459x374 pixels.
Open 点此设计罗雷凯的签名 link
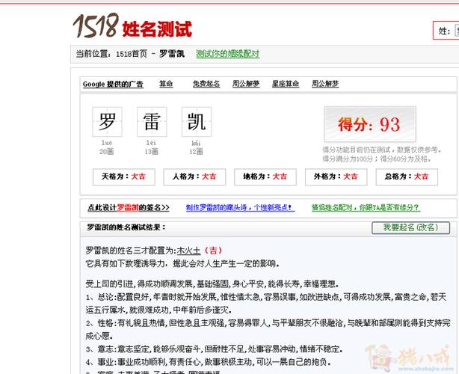coord(128,208)
